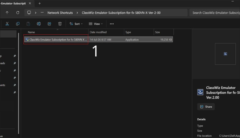Sort by the Type column header
This screenshot has width=240, height=138.
[x=128, y=32]
